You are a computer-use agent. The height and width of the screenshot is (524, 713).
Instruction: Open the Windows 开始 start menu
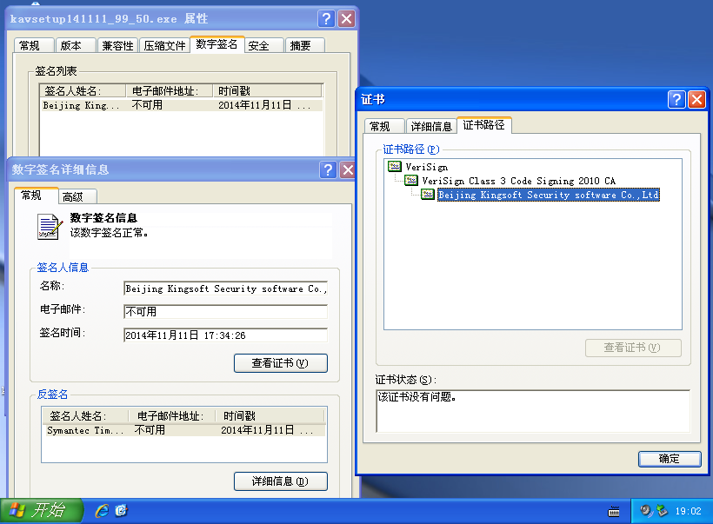(x=42, y=511)
